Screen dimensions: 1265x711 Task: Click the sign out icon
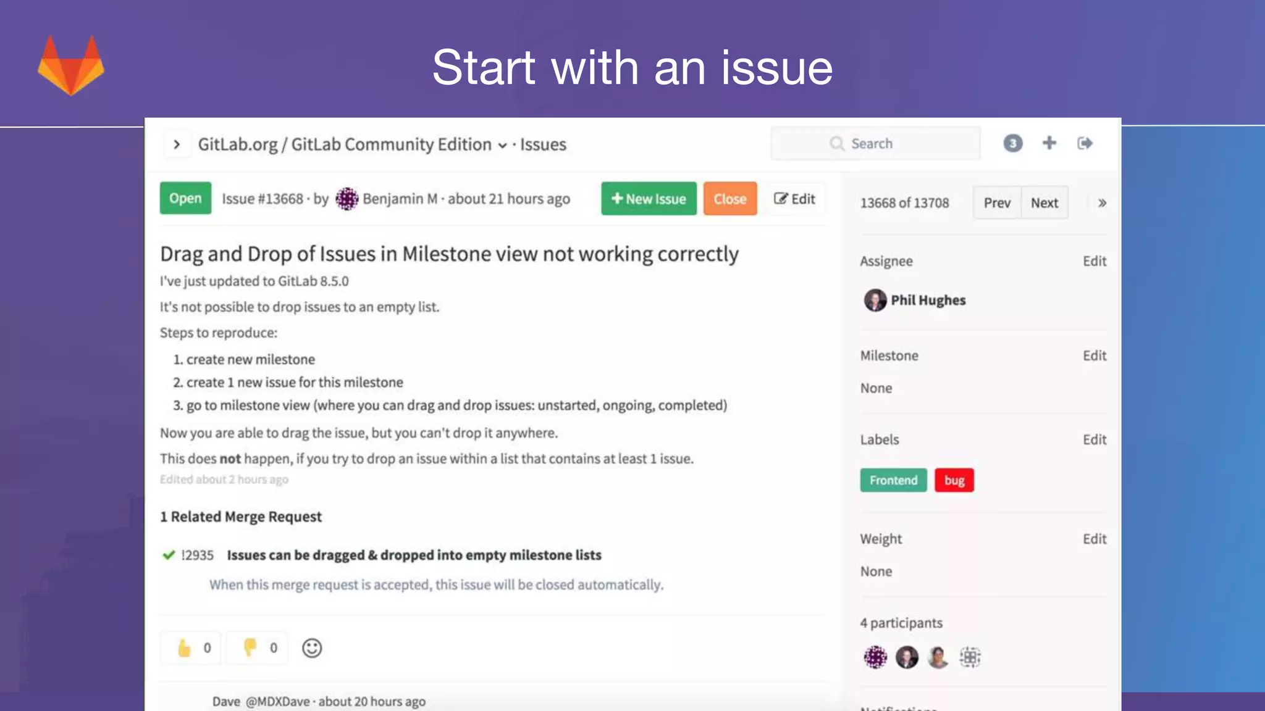coord(1085,143)
